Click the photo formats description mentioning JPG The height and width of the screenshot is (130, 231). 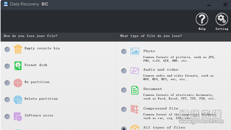179,59
